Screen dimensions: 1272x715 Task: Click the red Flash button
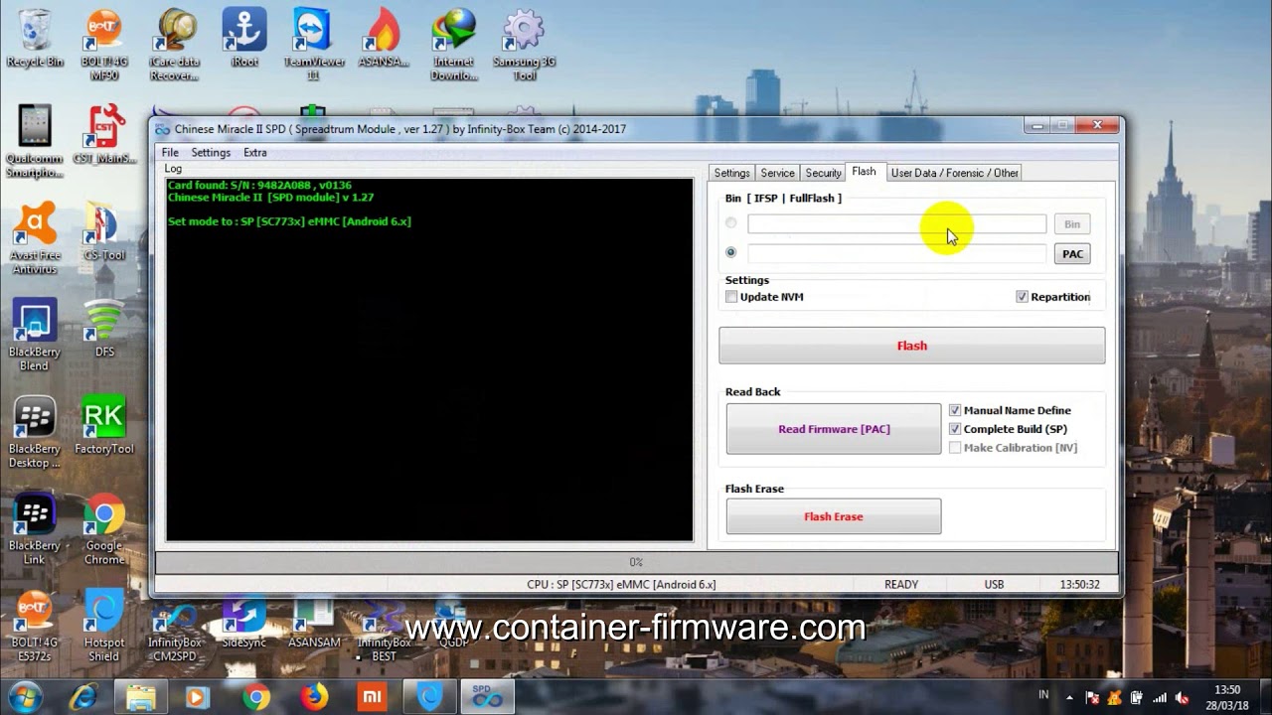(911, 346)
